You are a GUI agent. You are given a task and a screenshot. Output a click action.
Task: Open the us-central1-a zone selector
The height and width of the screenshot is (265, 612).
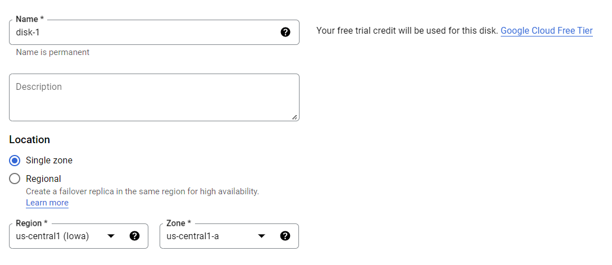(x=229, y=236)
